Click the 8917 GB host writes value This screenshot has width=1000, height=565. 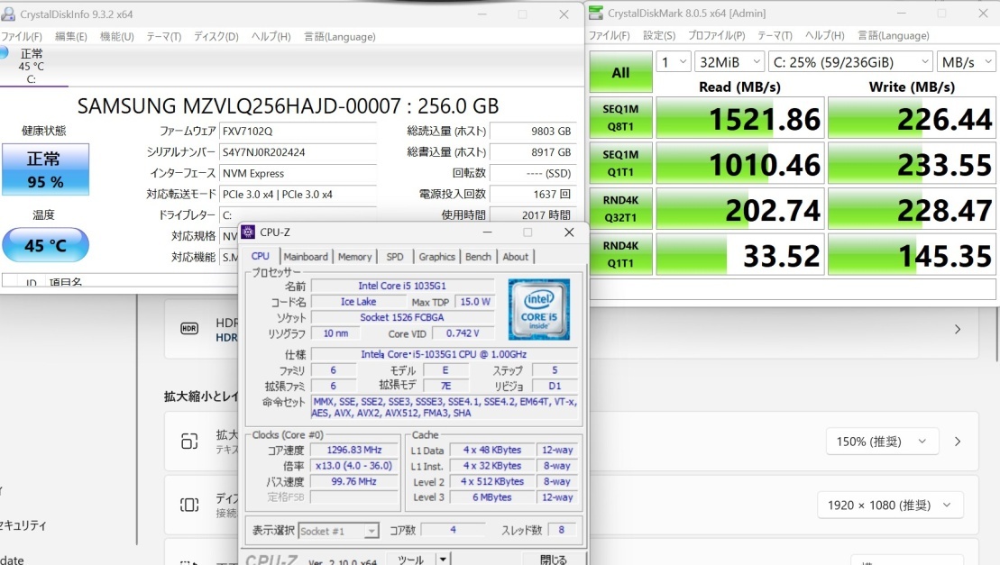pyautogui.click(x=533, y=152)
